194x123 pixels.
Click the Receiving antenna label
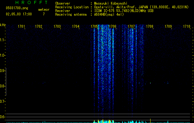71,14
